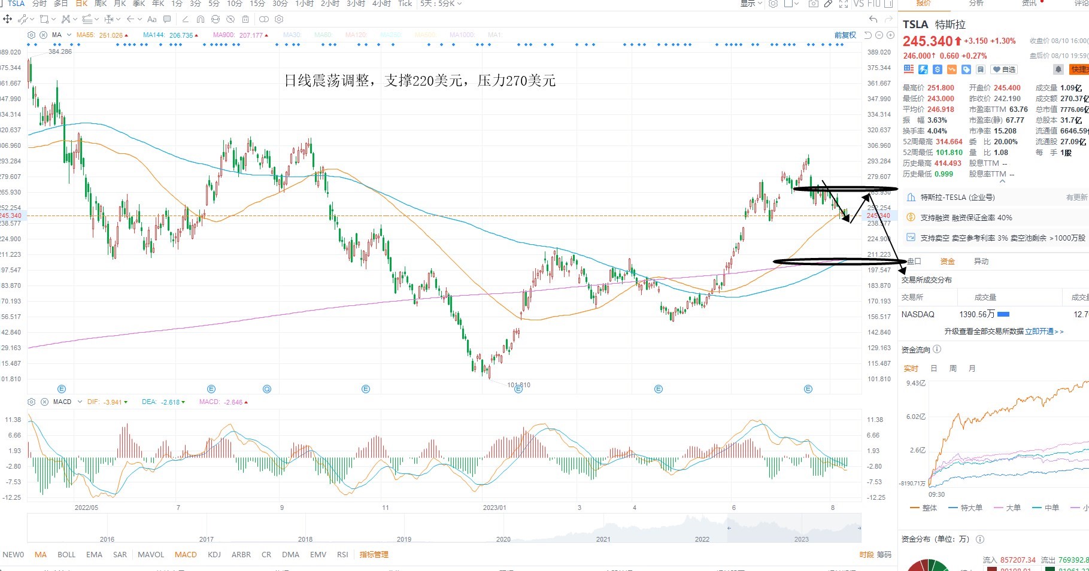Open 指标管理 indicator management

click(x=374, y=555)
